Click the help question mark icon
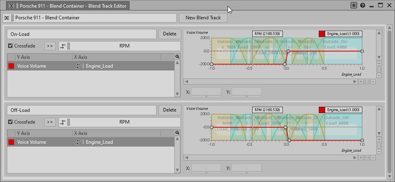The width and height of the screenshot is (395, 182). [x=363, y=5]
